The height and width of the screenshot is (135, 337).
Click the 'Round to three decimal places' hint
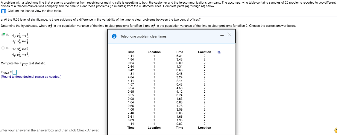tap(31, 77)
